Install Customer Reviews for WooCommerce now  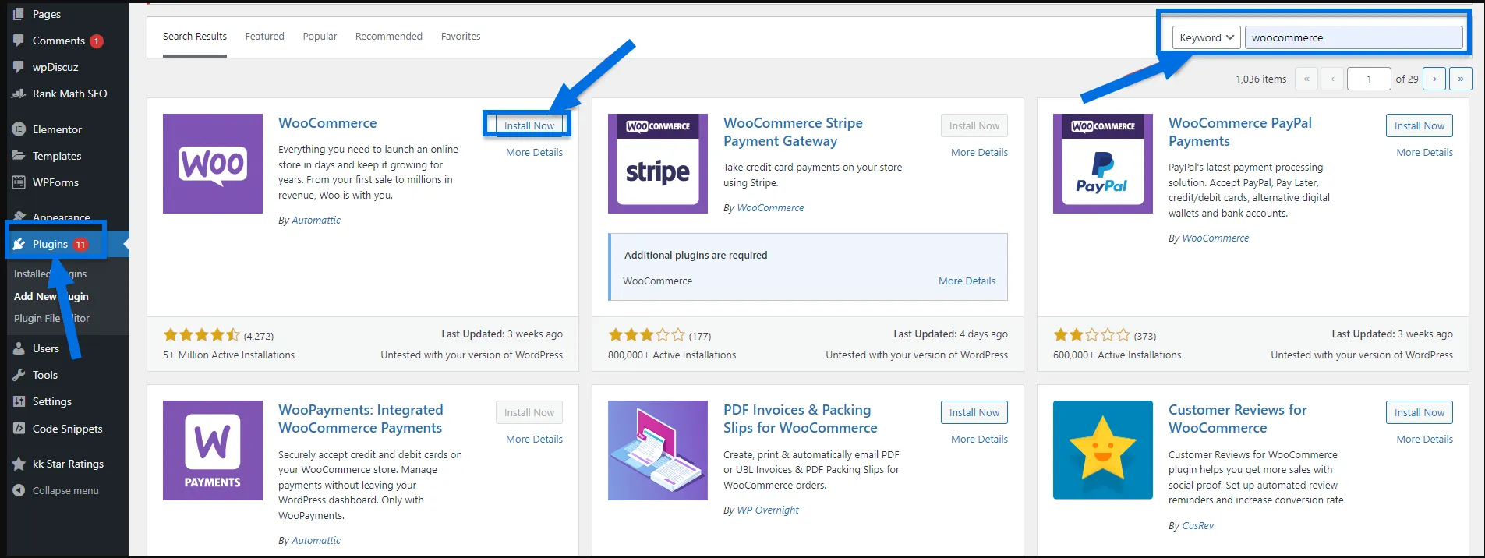[x=1420, y=412]
